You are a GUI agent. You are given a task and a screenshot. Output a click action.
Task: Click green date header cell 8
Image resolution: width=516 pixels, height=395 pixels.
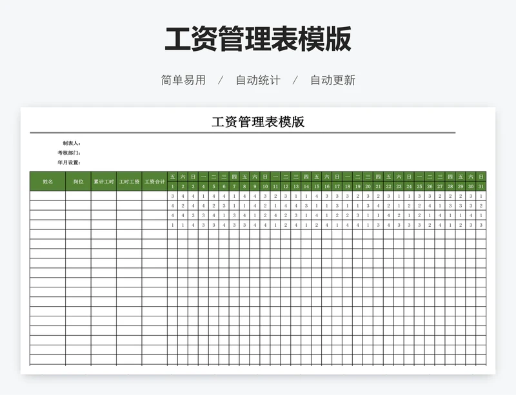click(x=244, y=186)
